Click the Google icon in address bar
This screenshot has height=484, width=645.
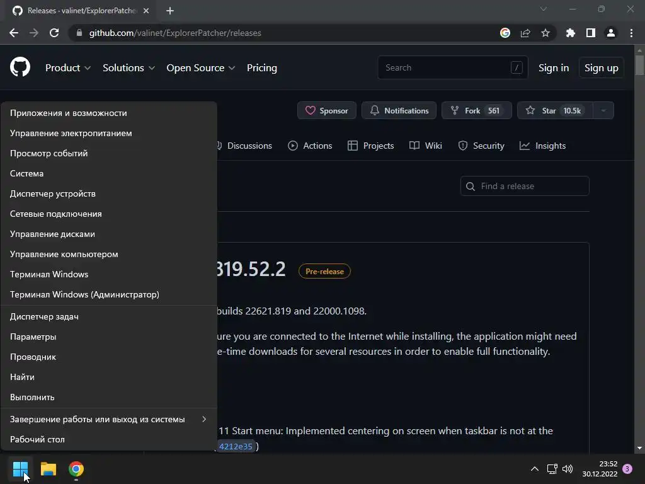coord(505,33)
